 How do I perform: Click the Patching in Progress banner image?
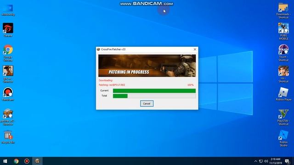pyautogui.click(x=147, y=66)
